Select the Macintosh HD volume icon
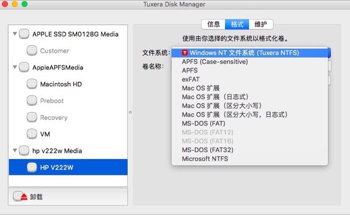The height and width of the screenshot is (215, 350). tap(32, 84)
